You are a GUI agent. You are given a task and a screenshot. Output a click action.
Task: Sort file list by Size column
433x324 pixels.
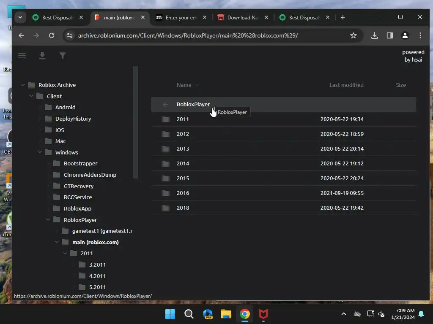point(401,85)
